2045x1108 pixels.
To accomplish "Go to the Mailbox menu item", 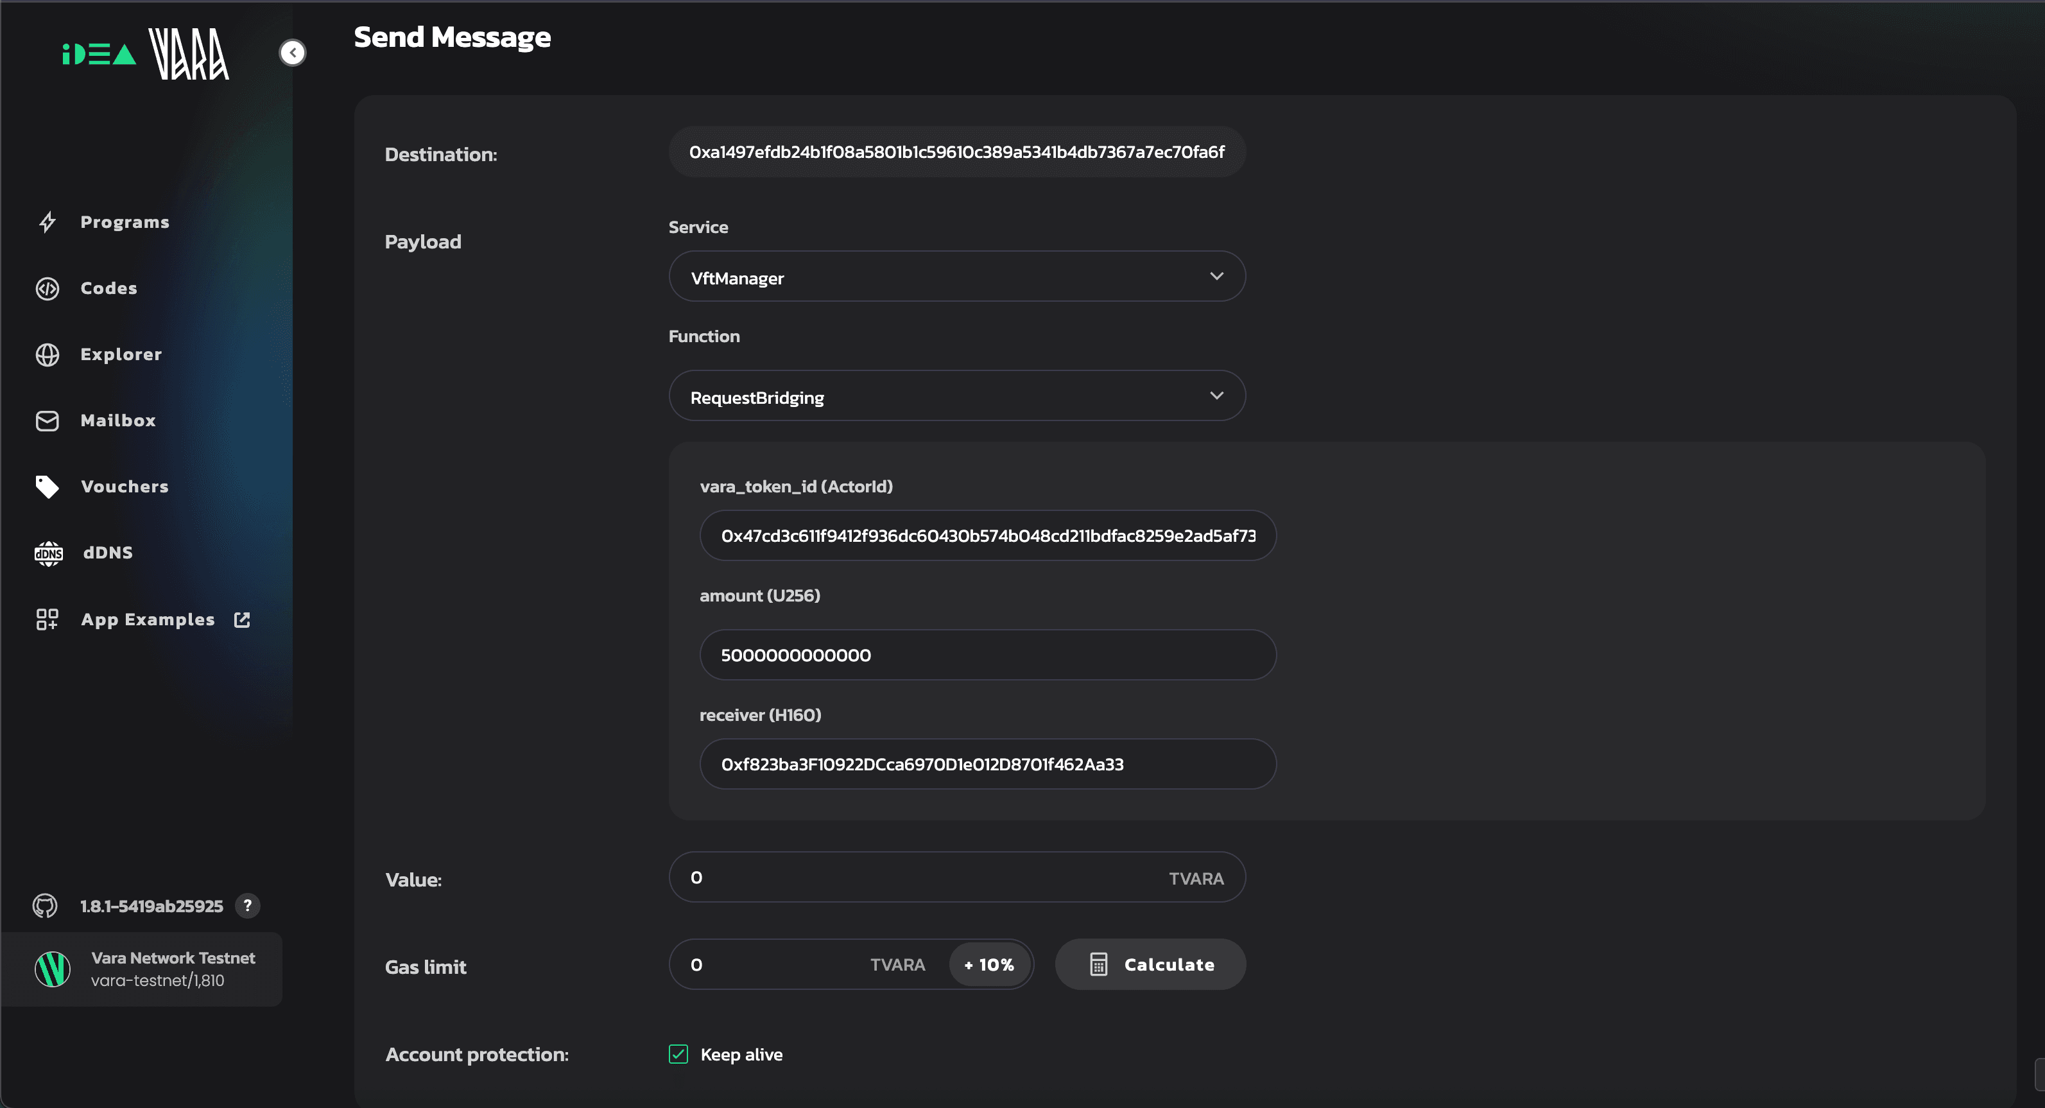I will click(x=117, y=420).
